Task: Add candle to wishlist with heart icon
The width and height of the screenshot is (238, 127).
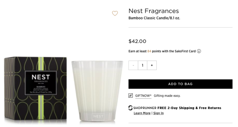Action: coord(115,13)
